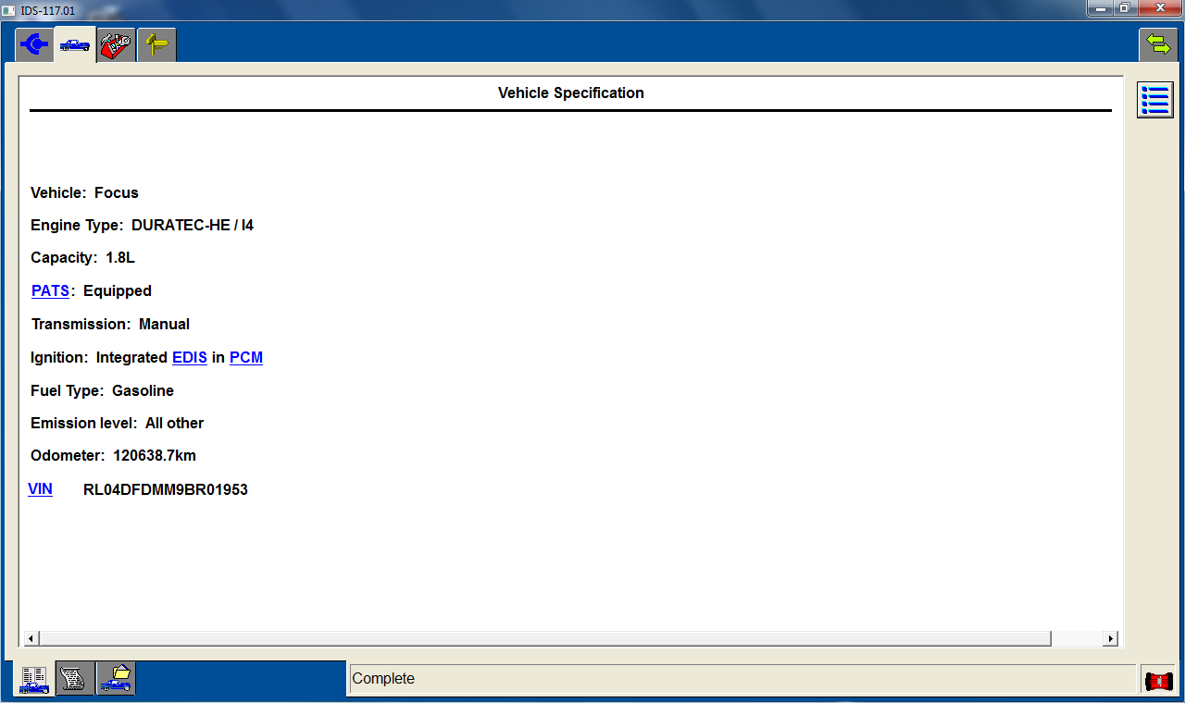The height and width of the screenshot is (703, 1185).
Task: Open the blue list menu icon
Action: [1155, 99]
